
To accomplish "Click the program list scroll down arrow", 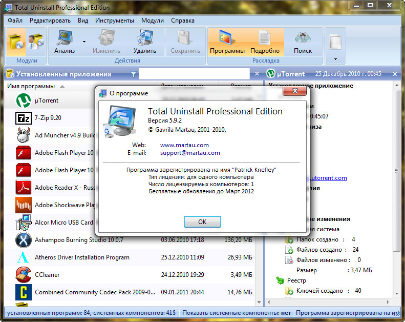I will (x=259, y=302).
